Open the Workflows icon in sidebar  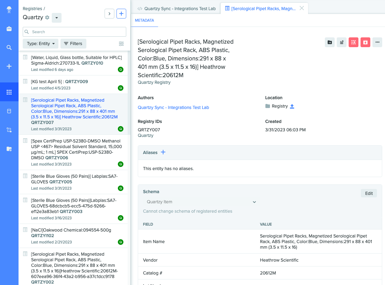pyautogui.click(x=9, y=130)
